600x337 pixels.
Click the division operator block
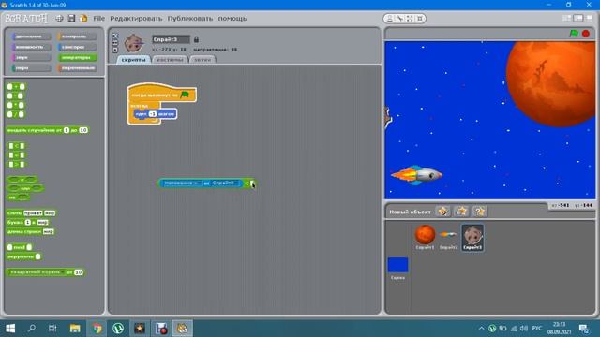16,114
